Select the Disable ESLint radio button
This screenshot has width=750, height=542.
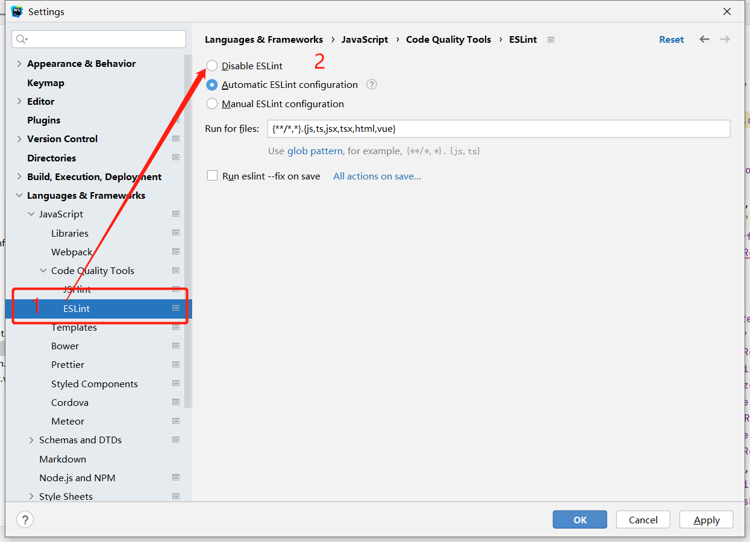(211, 65)
